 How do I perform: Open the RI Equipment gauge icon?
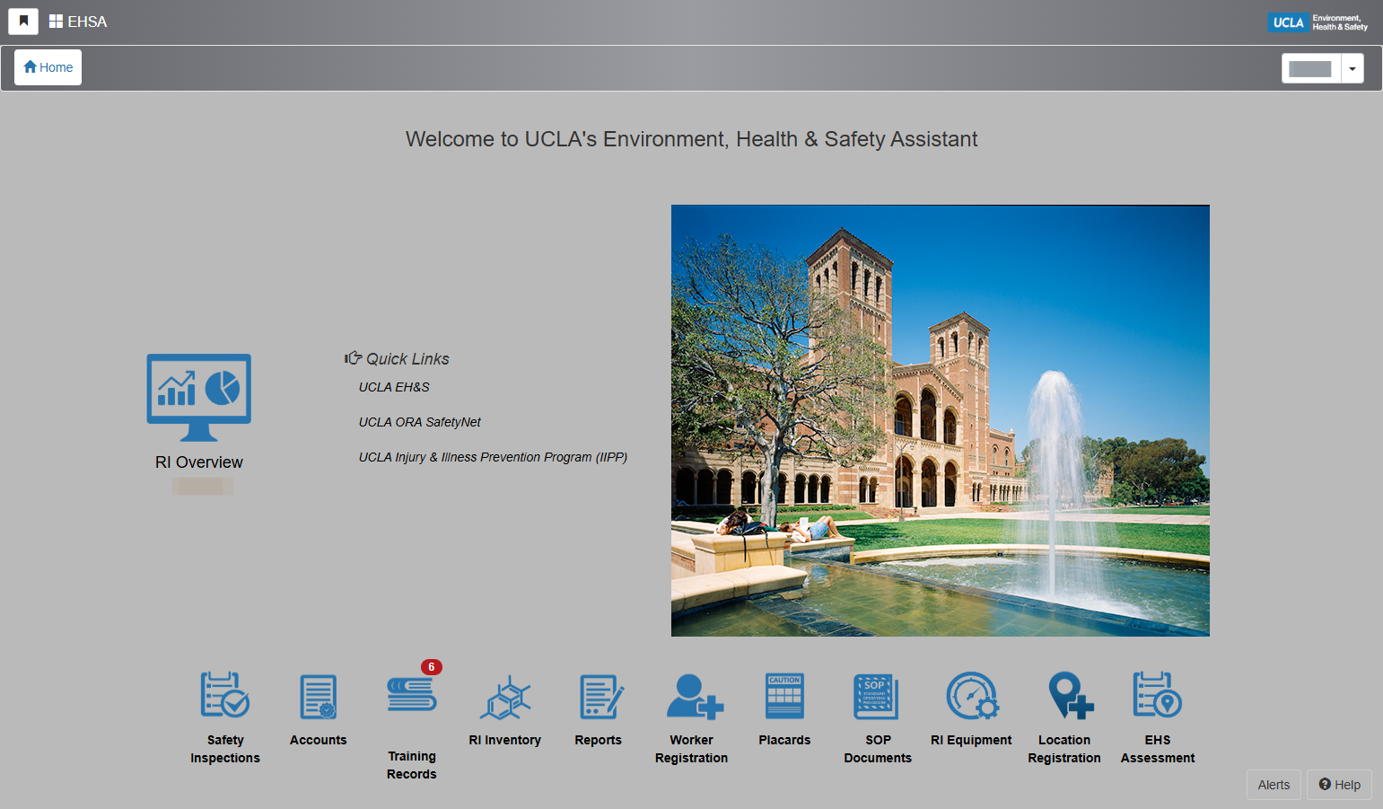972,696
